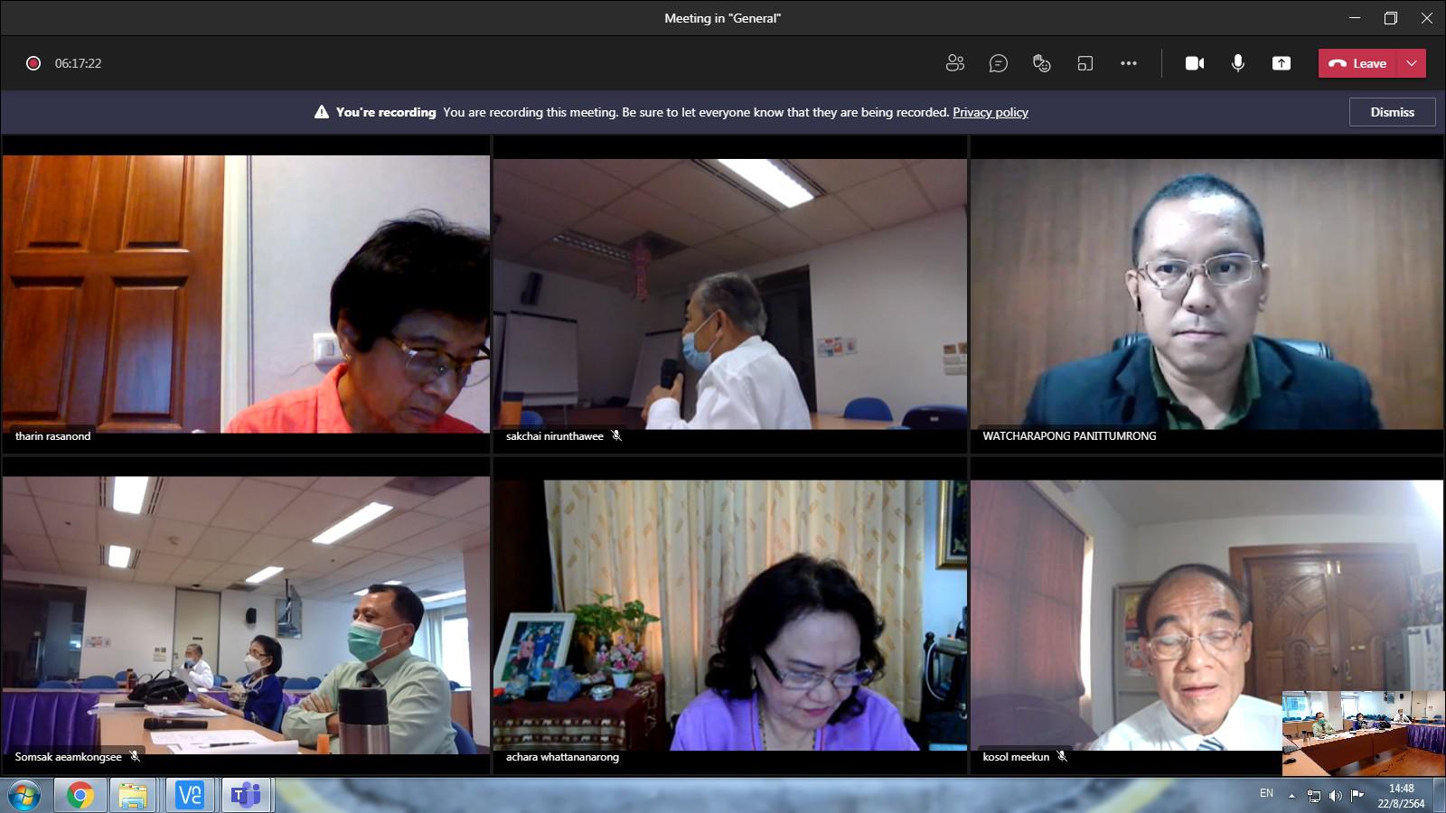
Task: Show hidden system tray icons
Action: coord(1291,796)
